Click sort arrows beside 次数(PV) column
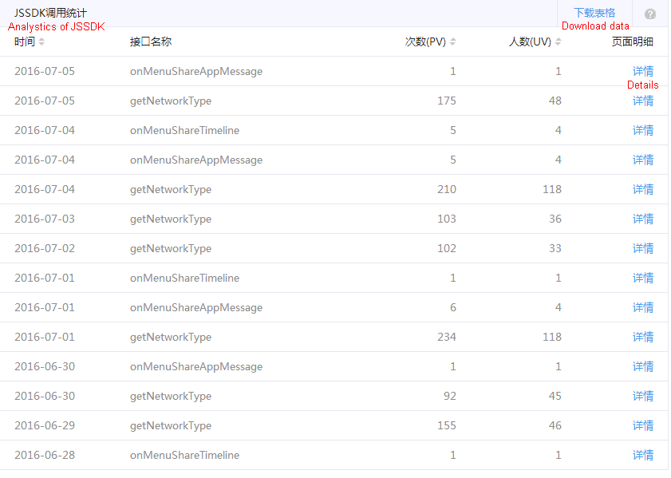 click(x=453, y=41)
